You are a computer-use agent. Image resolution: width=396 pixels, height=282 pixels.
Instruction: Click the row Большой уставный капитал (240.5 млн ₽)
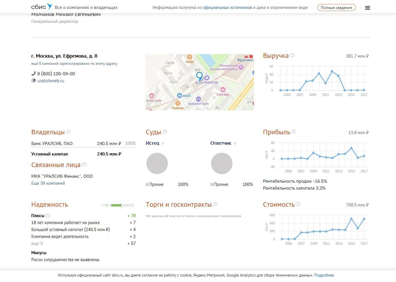(x=83, y=230)
